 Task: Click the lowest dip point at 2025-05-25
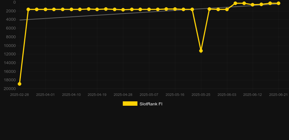click(x=201, y=51)
